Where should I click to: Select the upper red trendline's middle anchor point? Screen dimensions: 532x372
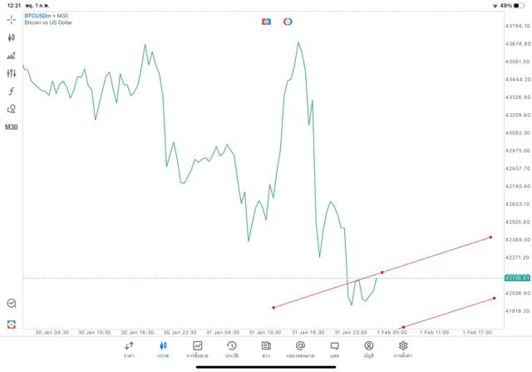382,272
